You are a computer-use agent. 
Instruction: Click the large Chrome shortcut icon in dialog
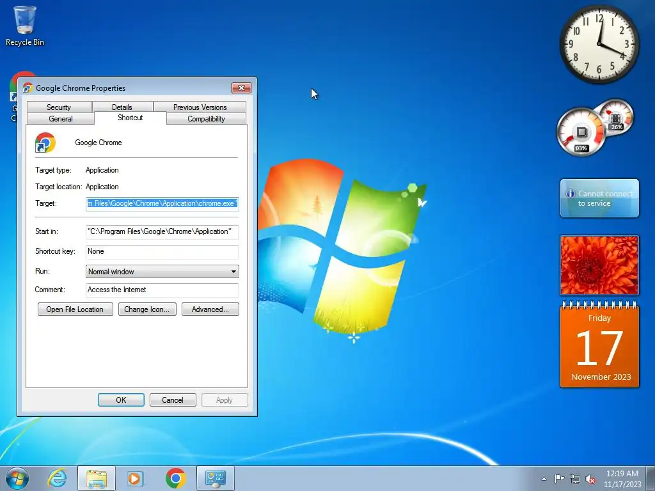point(45,143)
